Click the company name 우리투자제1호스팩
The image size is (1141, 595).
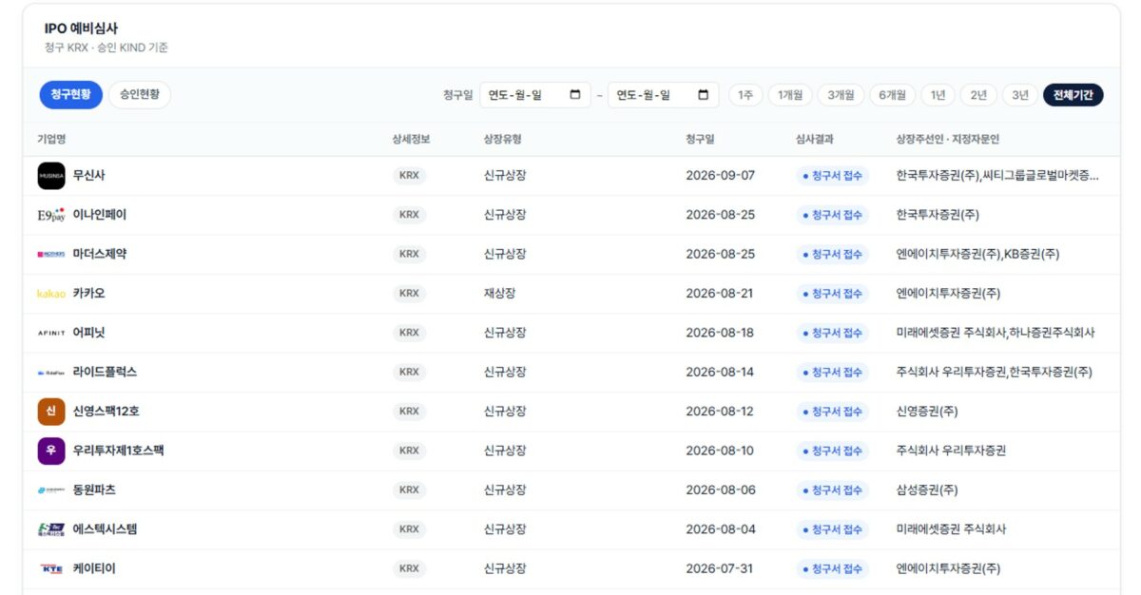pyautogui.click(x=119, y=451)
